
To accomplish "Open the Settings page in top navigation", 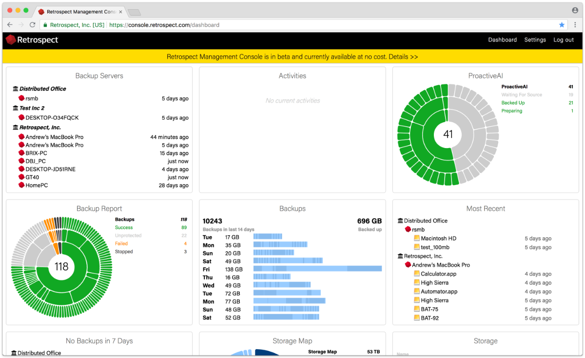I will point(535,40).
